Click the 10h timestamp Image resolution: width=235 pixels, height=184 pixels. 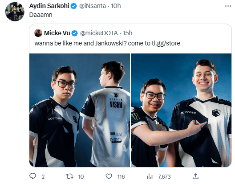click(x=116, y=6)
